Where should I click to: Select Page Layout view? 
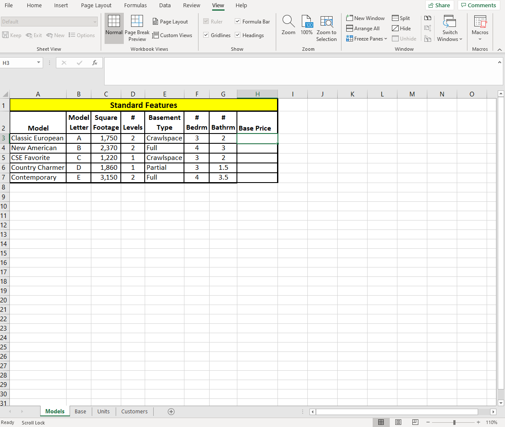click(170, 21)
